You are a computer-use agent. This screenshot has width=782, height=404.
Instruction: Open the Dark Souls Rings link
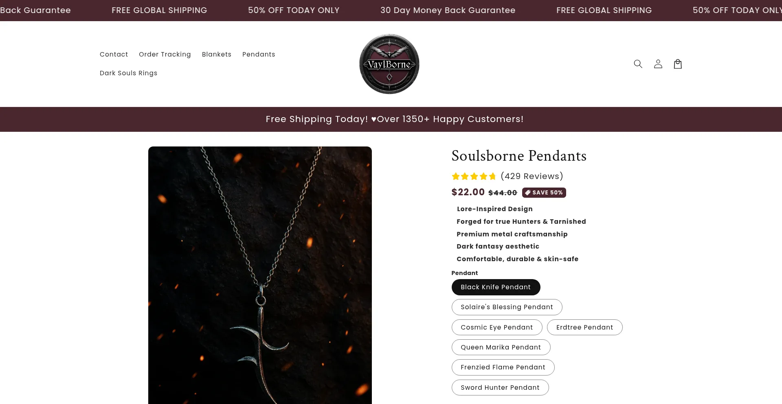tap(128, 73)
